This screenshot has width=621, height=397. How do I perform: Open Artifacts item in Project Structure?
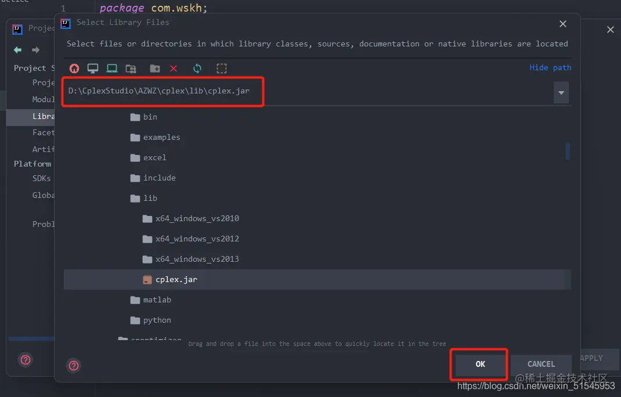coord(43,149)
